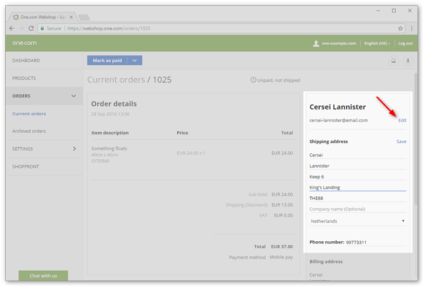This screenshot has height=286, width=423.
Task: Click the postcode field THE88
Action: point(357,198)
